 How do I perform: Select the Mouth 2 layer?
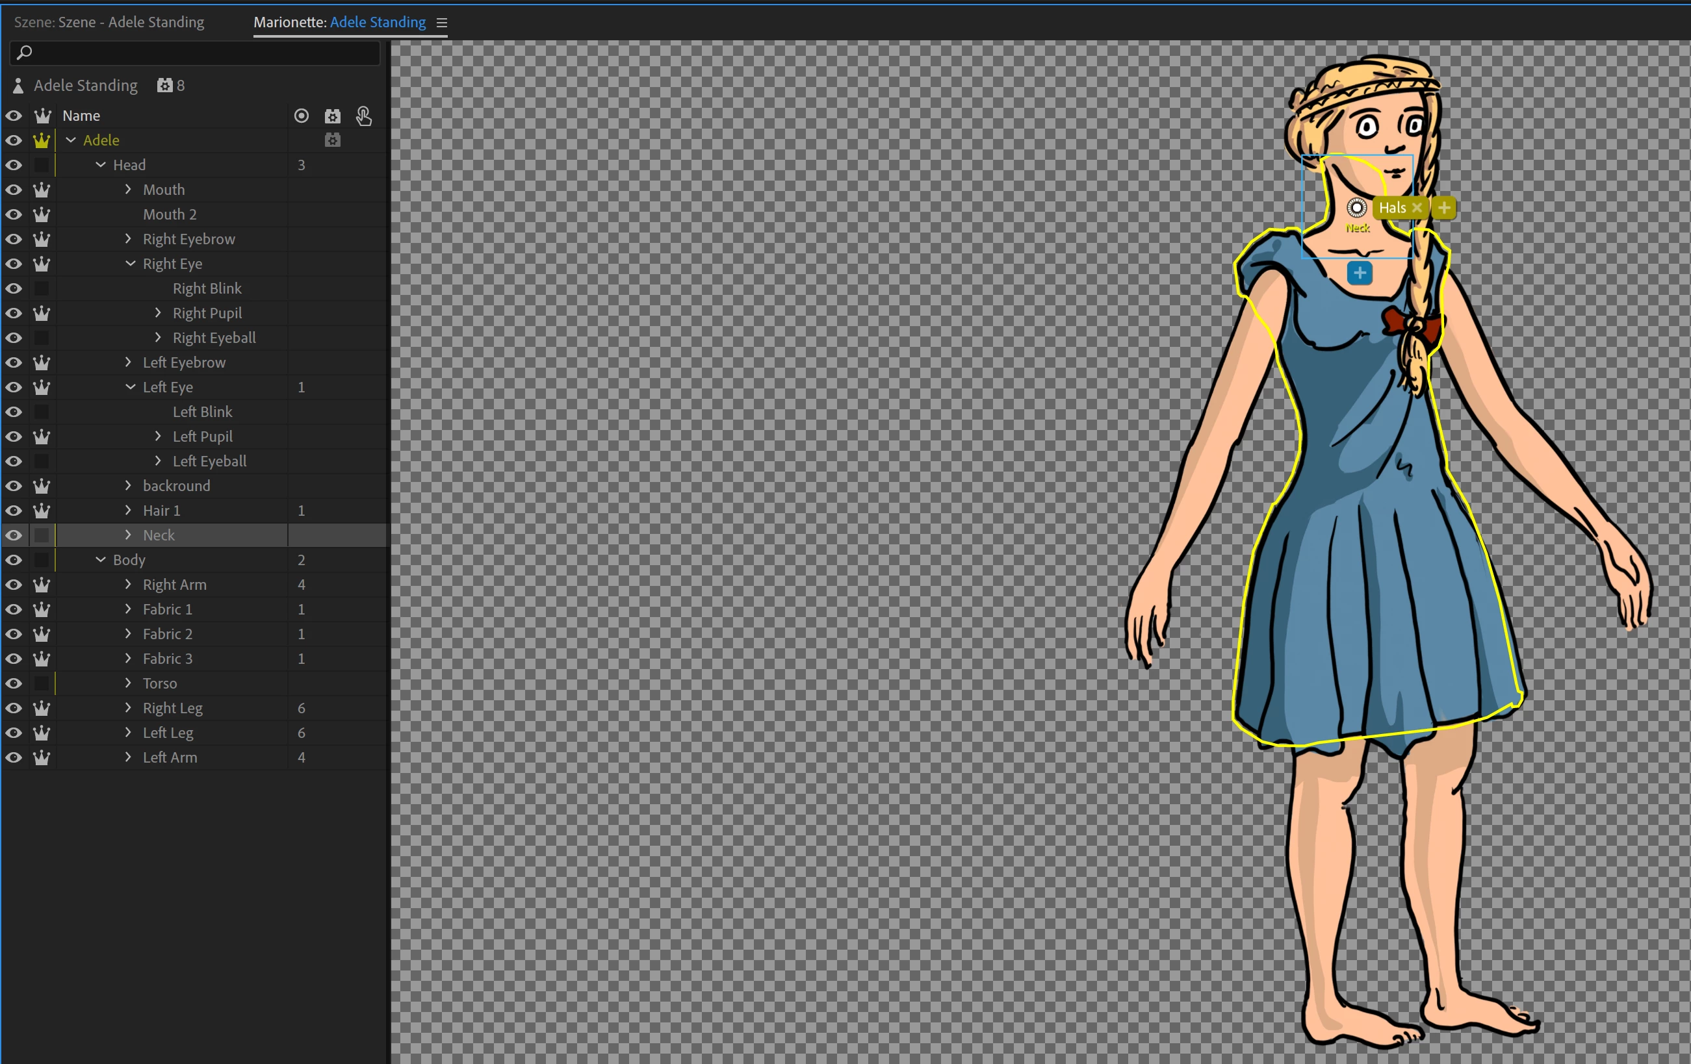169,214
